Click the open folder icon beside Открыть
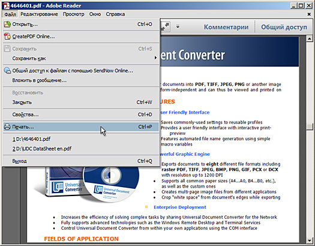The image size is (315, 246). click(7, 24)
